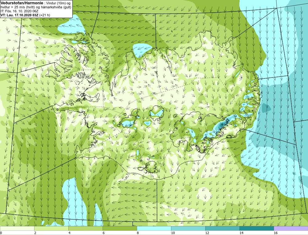Click the 0–2 m/s palest legend swatch
This screenshot has height=235, width=308.
click(x=17, y=228)
